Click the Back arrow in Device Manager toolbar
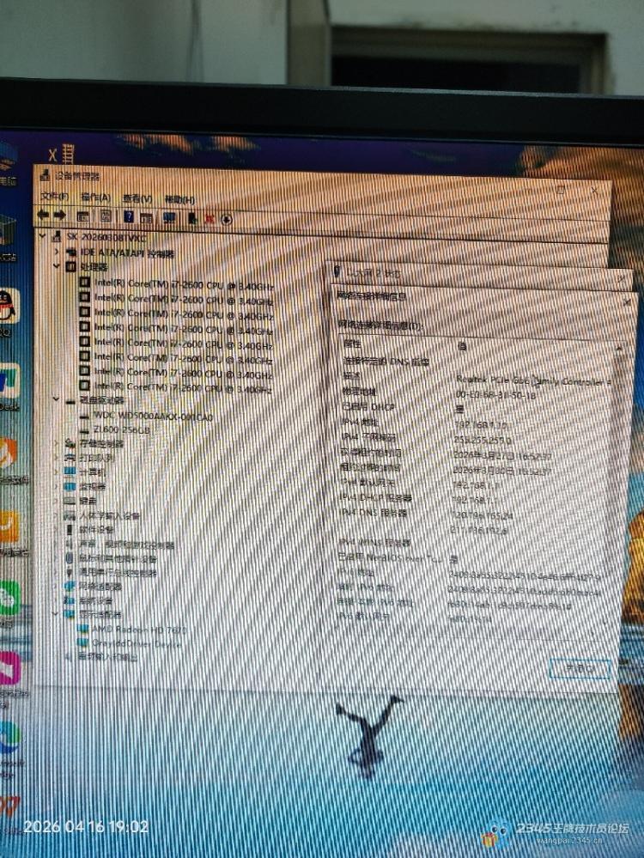The width and height of the screenshot is (644, 858). [44, 216]
